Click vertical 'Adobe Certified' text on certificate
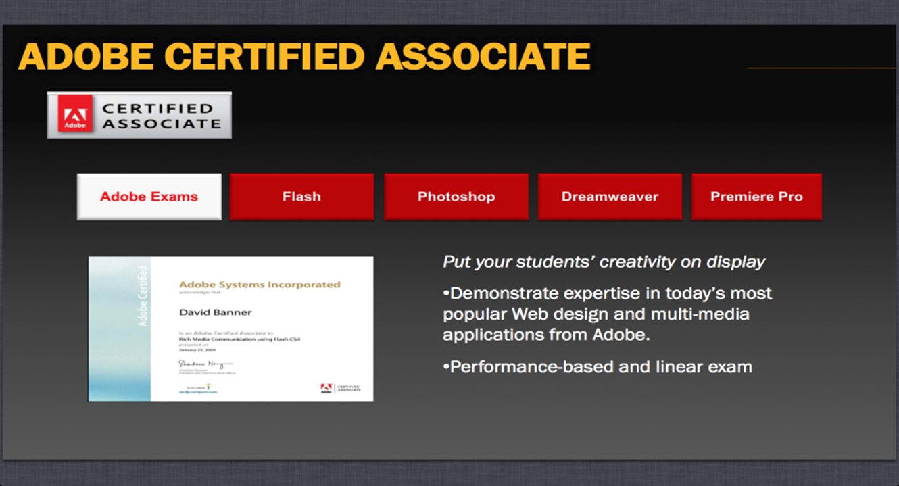 point(143,296)
